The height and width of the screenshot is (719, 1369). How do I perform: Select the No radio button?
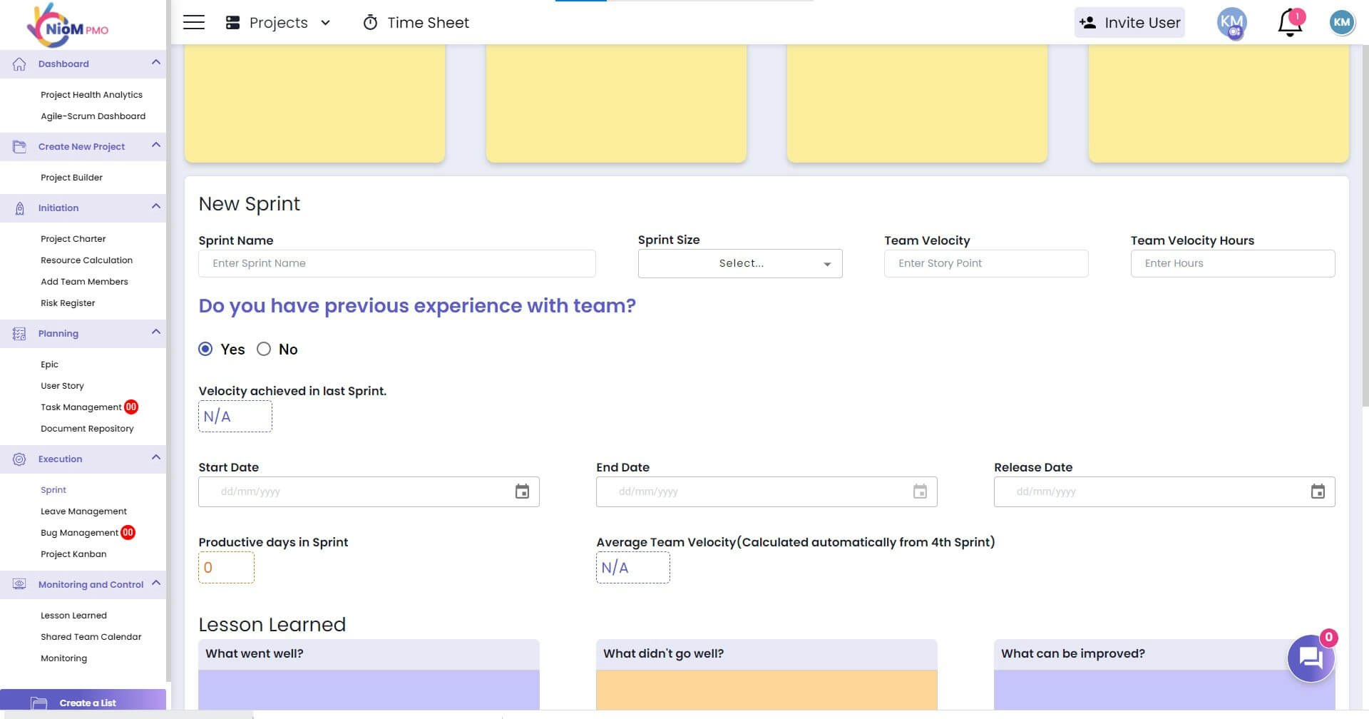coord(264,349)
